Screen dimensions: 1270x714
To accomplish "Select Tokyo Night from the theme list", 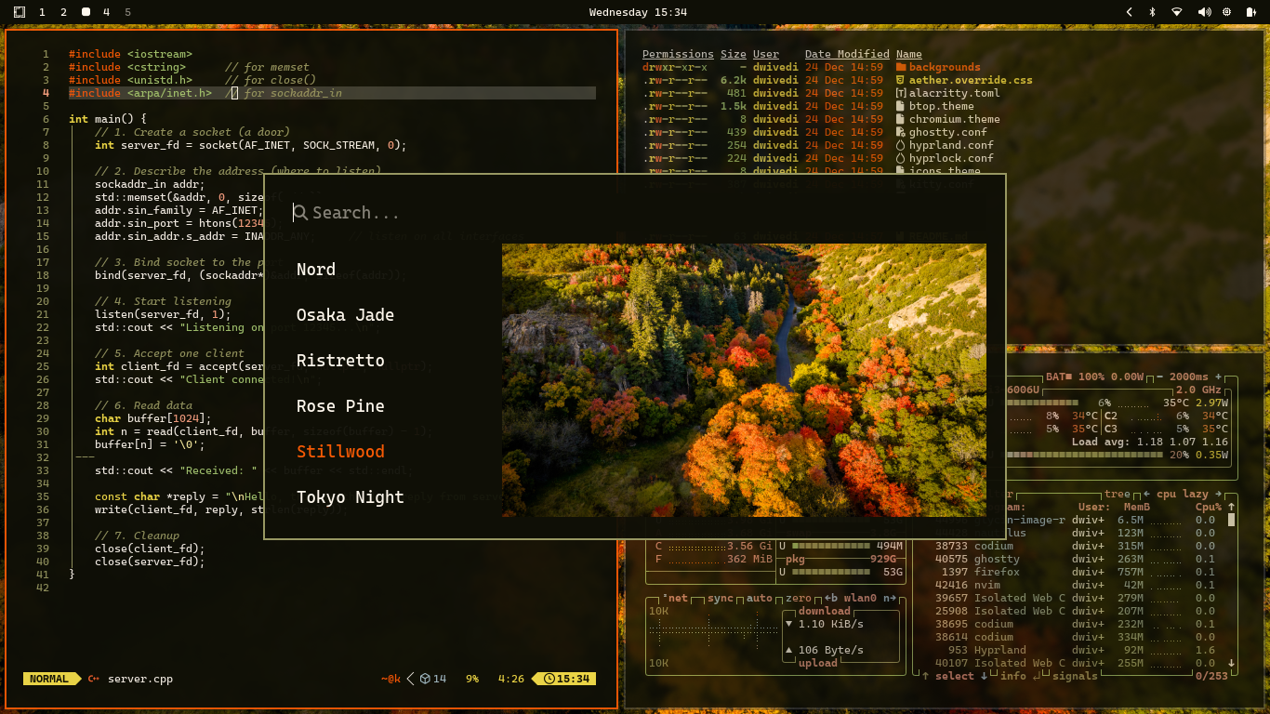I will [x=351, y=496].
